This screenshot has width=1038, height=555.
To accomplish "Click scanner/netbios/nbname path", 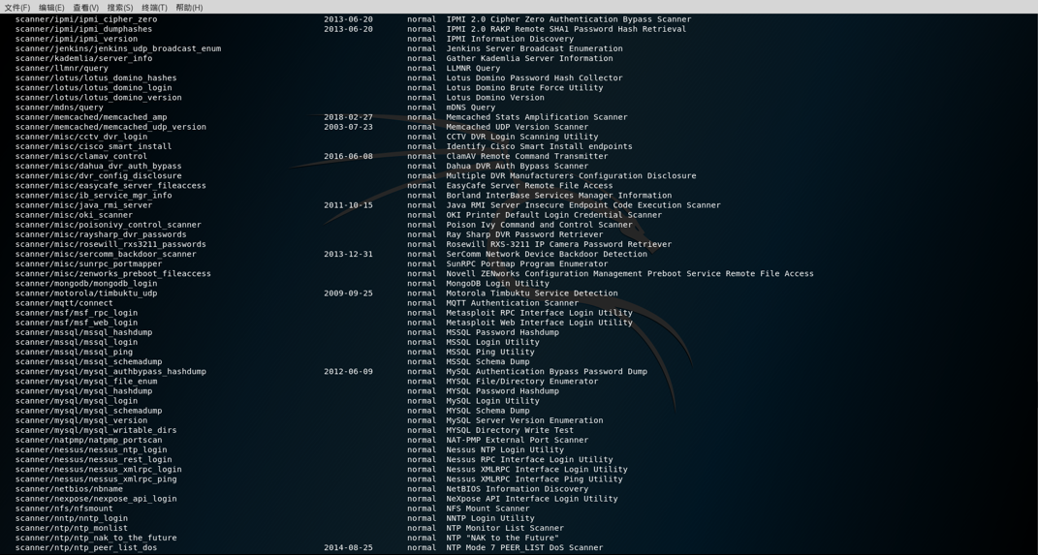I will [x=69, y=489].
